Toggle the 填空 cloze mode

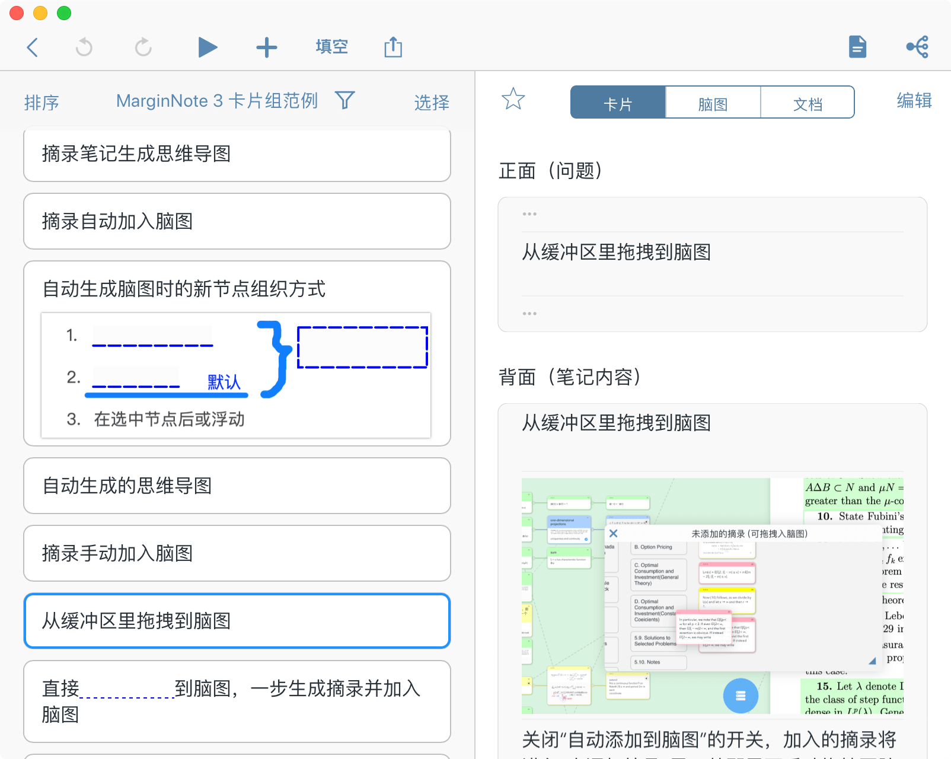coord(331,47)
